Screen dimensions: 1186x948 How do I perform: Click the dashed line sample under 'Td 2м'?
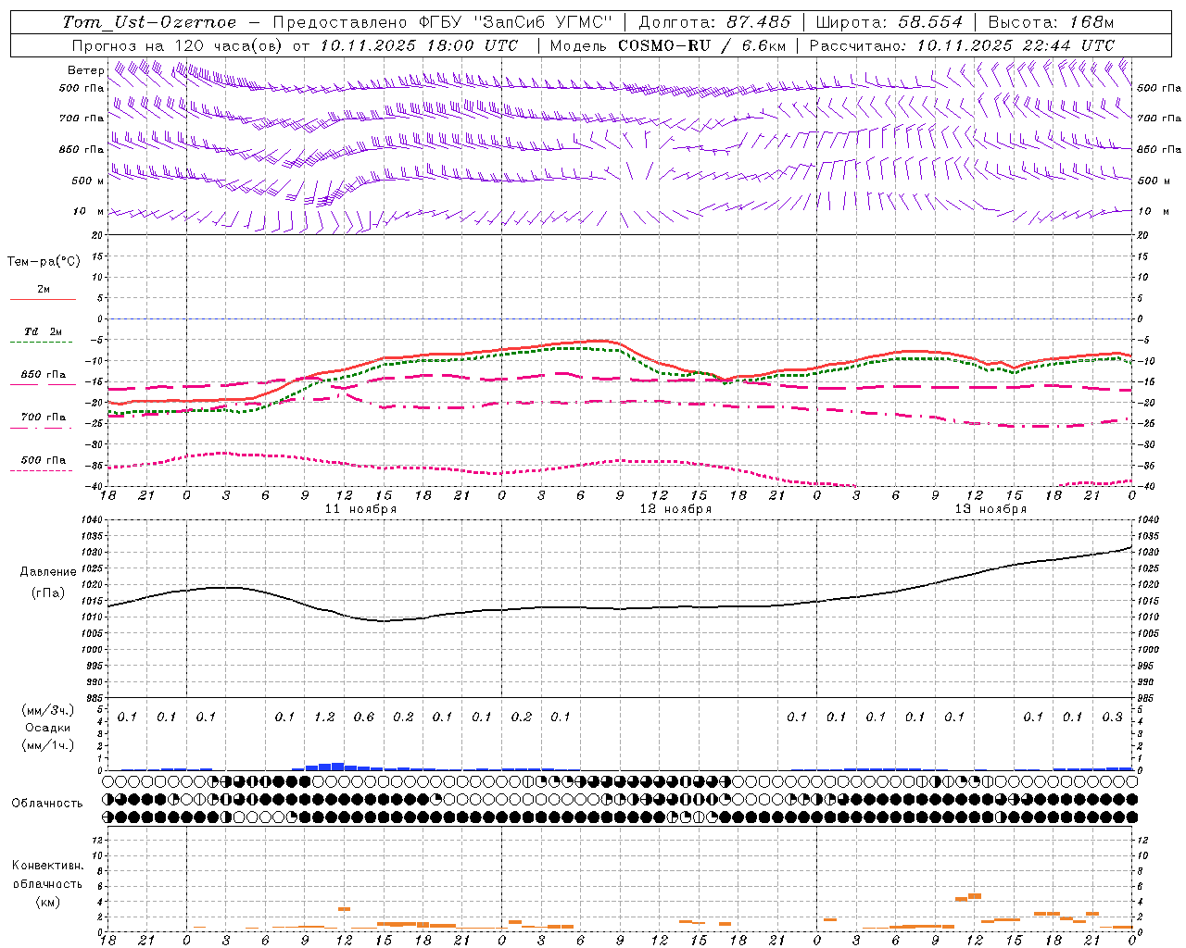click(x=43, y=343)
